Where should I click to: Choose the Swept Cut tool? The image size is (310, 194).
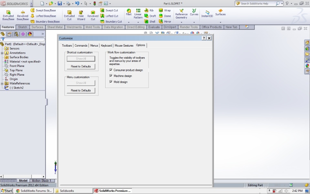pos(109,10)
